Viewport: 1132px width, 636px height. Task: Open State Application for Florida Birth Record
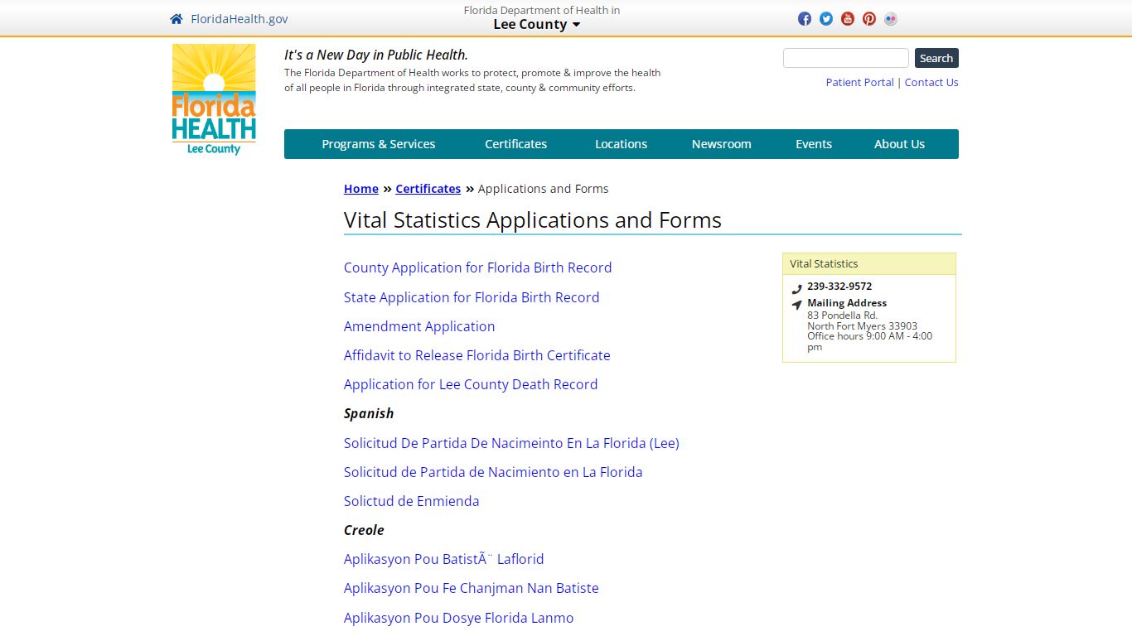click(472, 297)
